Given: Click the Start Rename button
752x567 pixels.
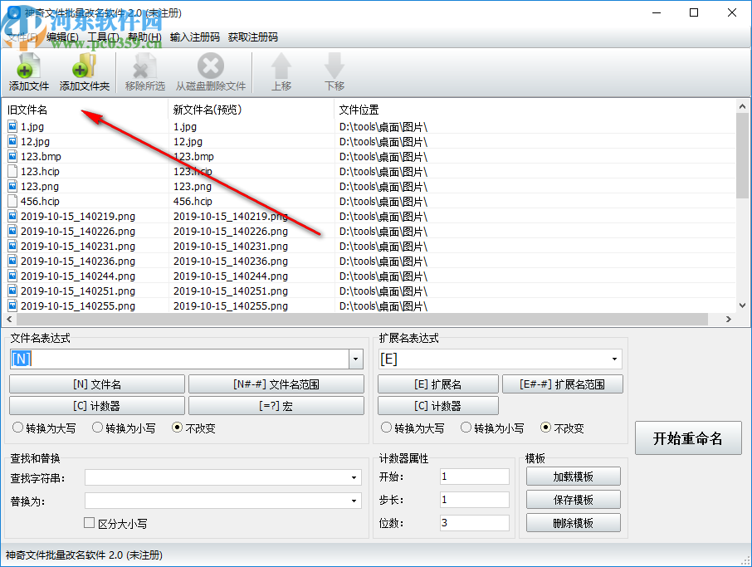Looking at the screenshot, I should click(688, 438).
